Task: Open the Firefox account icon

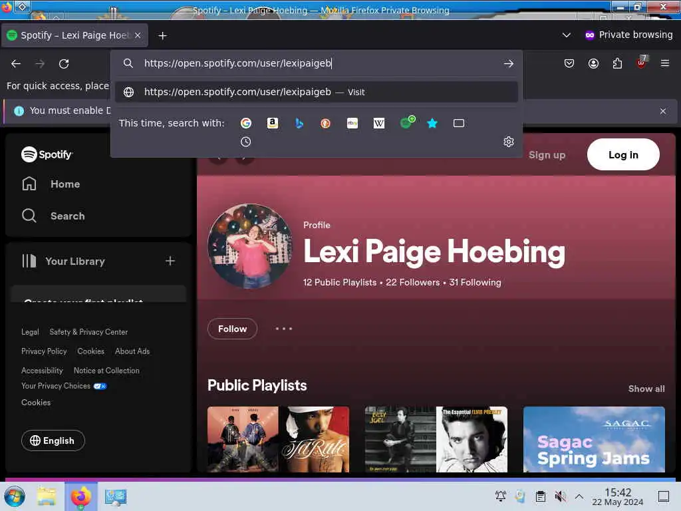Action: point(593,64)
